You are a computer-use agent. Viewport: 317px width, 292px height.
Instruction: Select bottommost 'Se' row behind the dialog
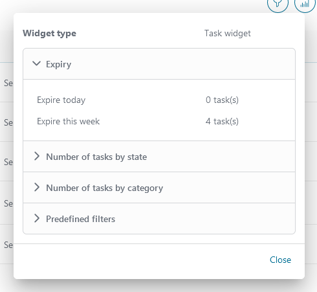point(8,245)
